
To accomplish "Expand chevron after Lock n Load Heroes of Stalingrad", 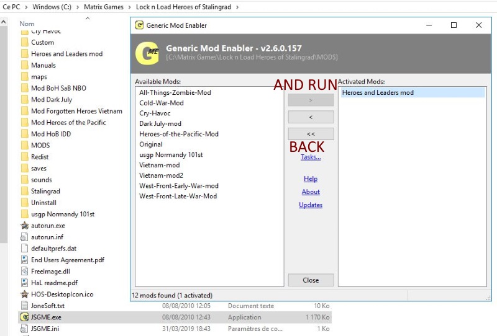I will point(237,7).
